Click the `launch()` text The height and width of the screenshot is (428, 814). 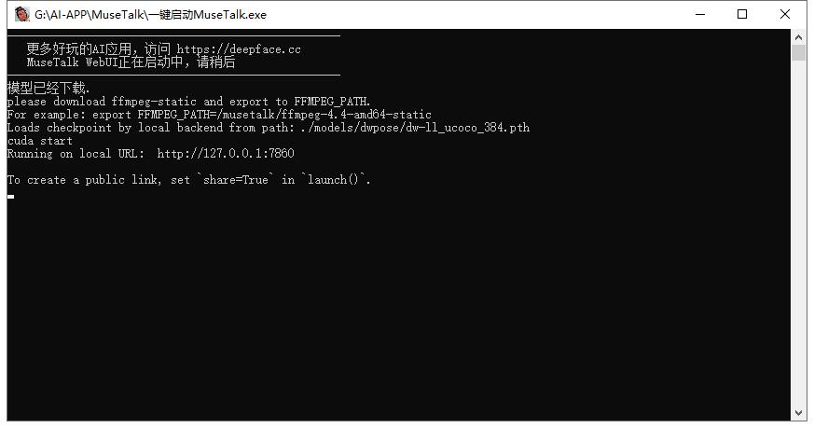[334, 180]
